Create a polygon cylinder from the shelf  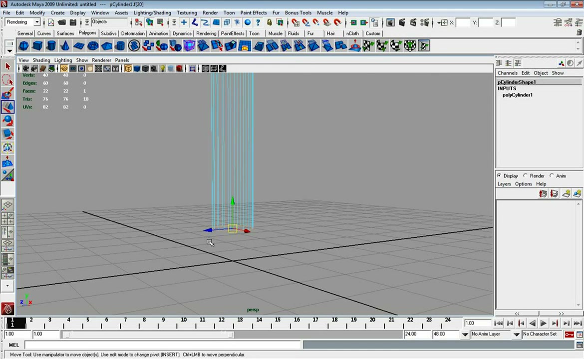point(51,46)
